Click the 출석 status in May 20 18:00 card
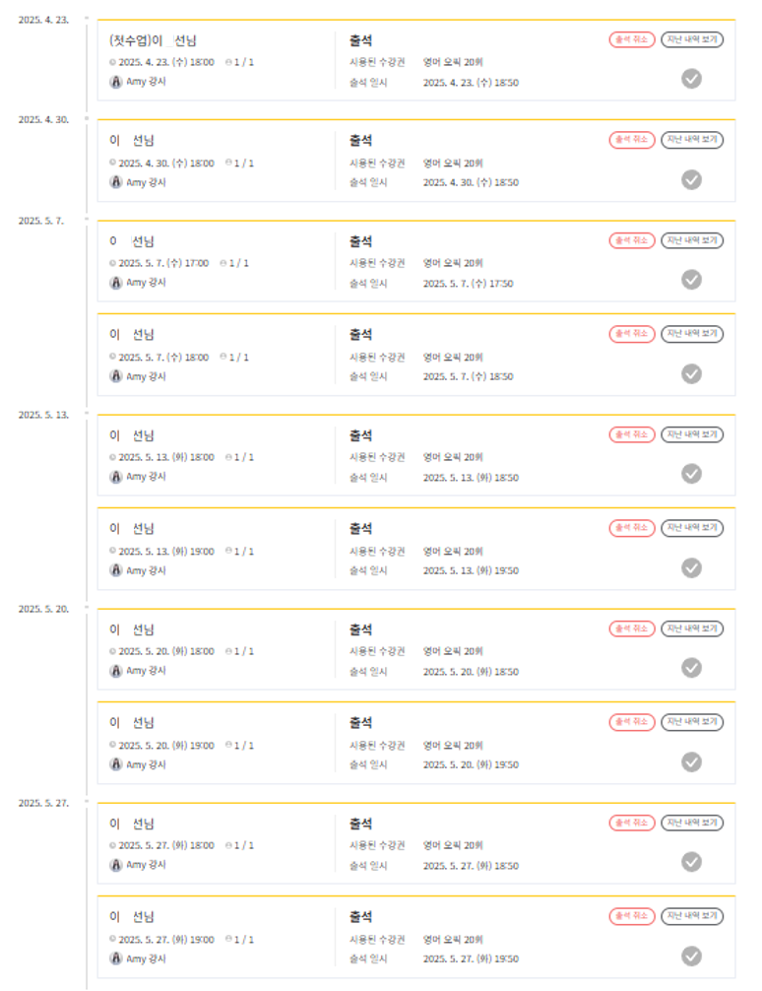The height and width of the screenshot is (991, 762). (360, 629)
